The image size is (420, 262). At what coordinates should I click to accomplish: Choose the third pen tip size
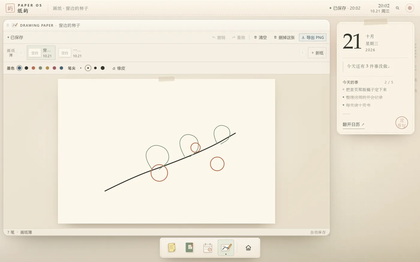coord(95,68)
